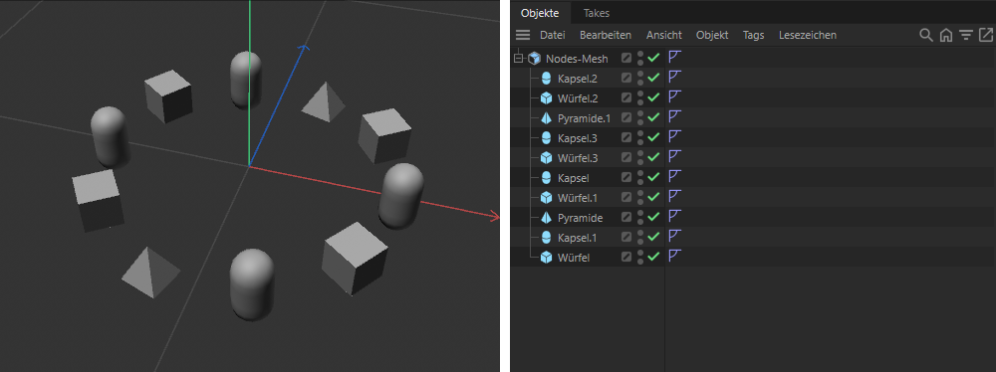Viewport: 996px width, 372px height.
Task: Click the layer square icon for Würfel.3
Action: [x=626, y=157]
